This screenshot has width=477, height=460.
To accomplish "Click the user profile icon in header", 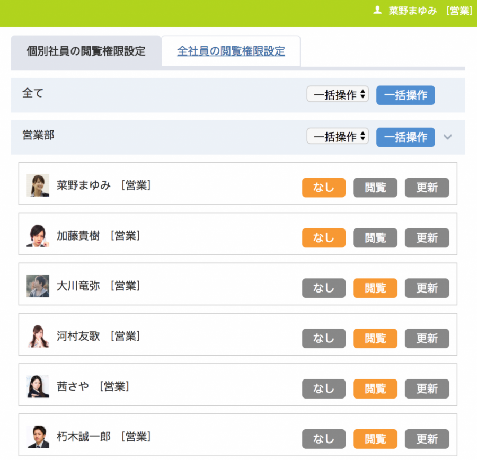I will pos(377,10).
